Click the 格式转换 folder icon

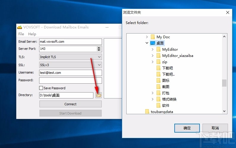pyautogui.click(x=158, y=99)
